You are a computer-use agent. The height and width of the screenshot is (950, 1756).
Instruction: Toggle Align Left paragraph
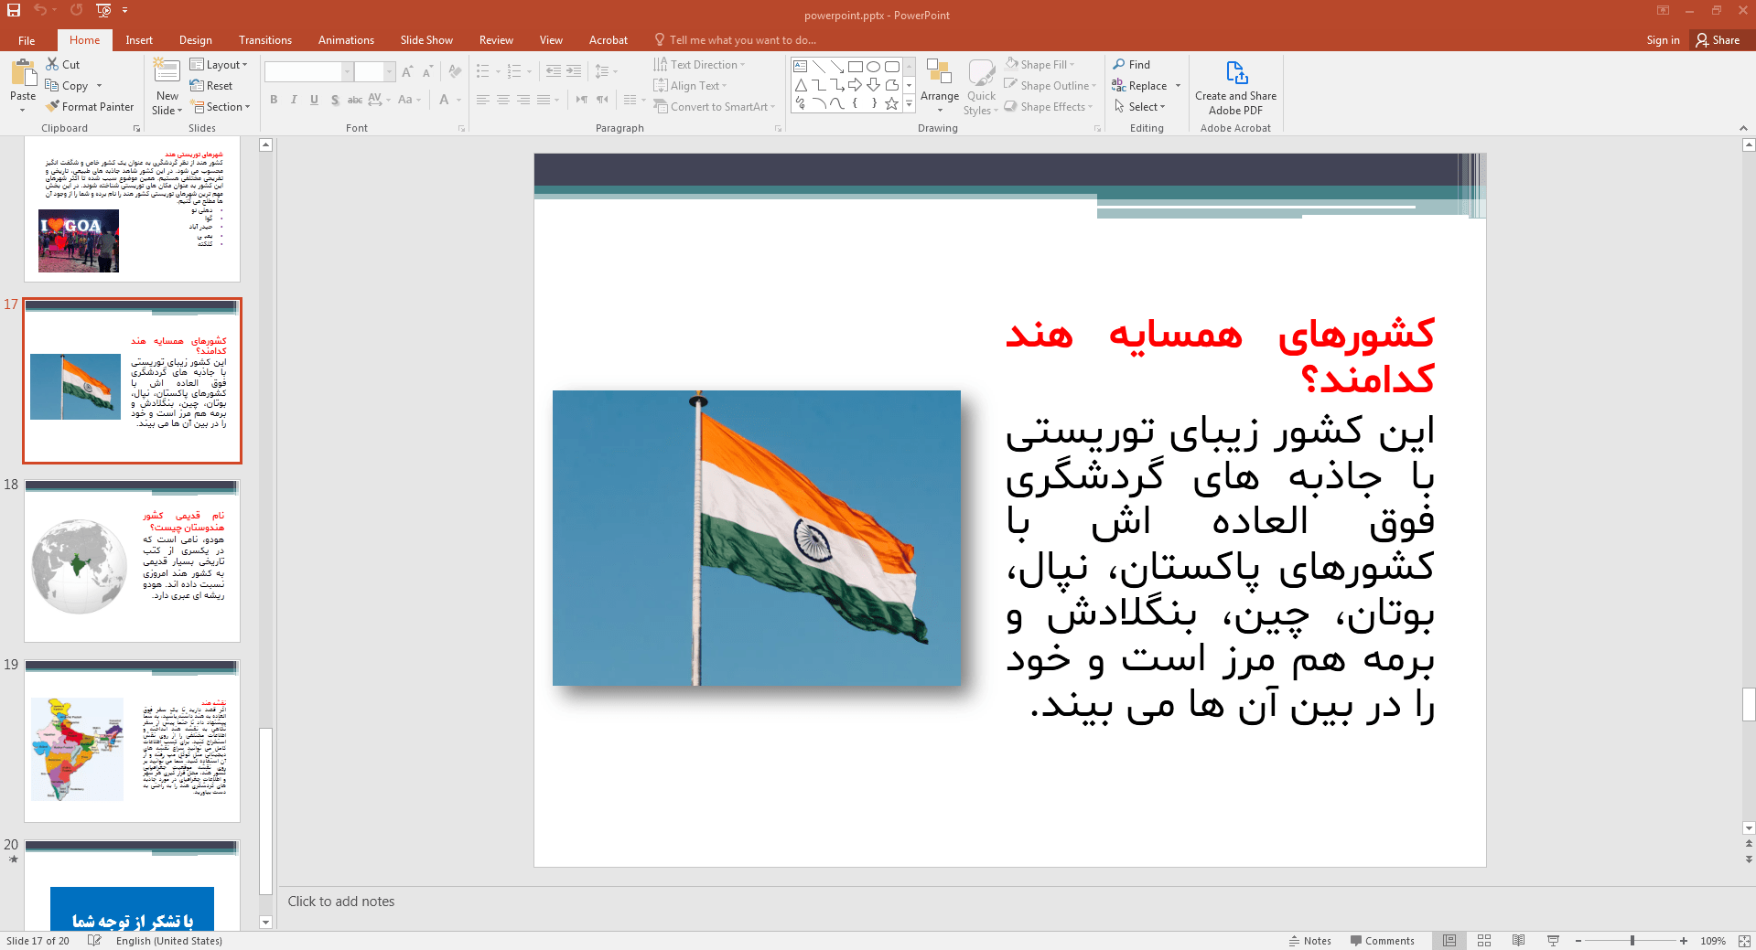coord(483,100)
